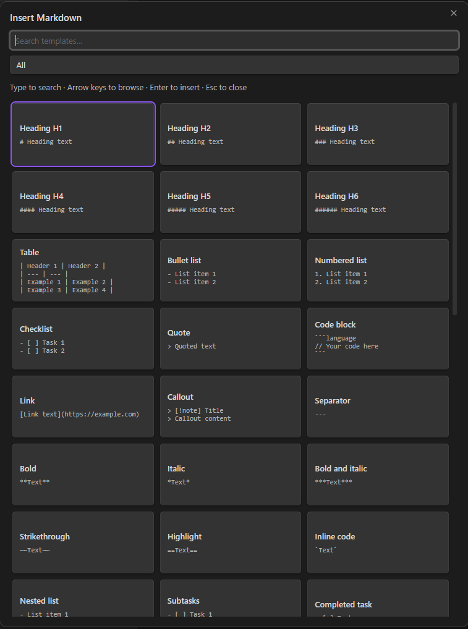Insert the Table template
The width and height of the screenshot is (468, 629).
click(x=83, y=271)
